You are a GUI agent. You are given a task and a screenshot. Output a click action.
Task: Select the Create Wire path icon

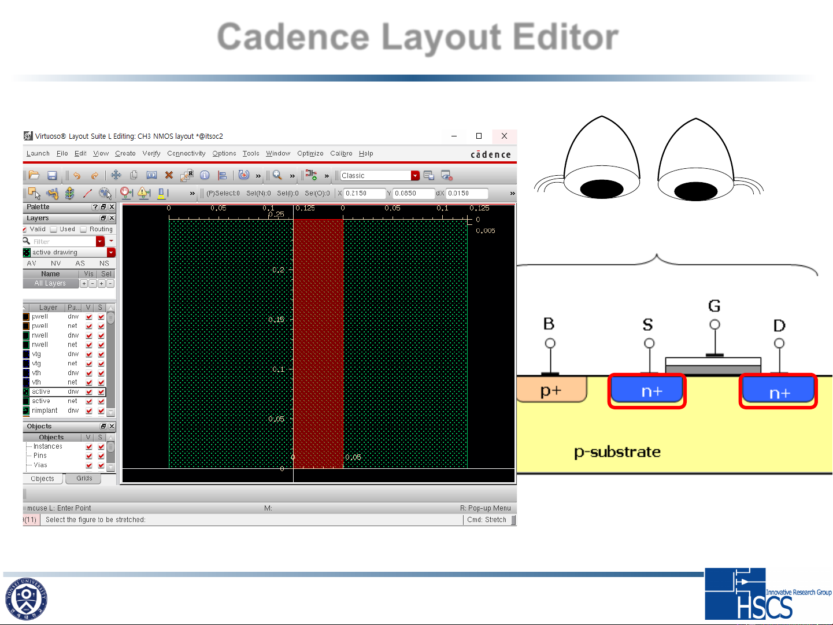tap(88, 193)
